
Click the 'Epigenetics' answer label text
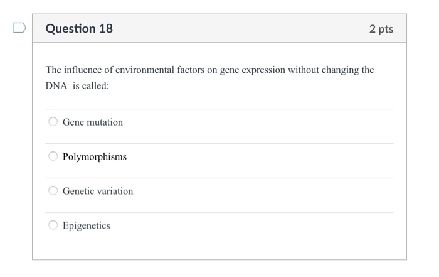[x=87, y=225]
